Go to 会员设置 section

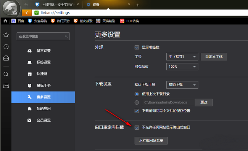click(x=43, y=120)
